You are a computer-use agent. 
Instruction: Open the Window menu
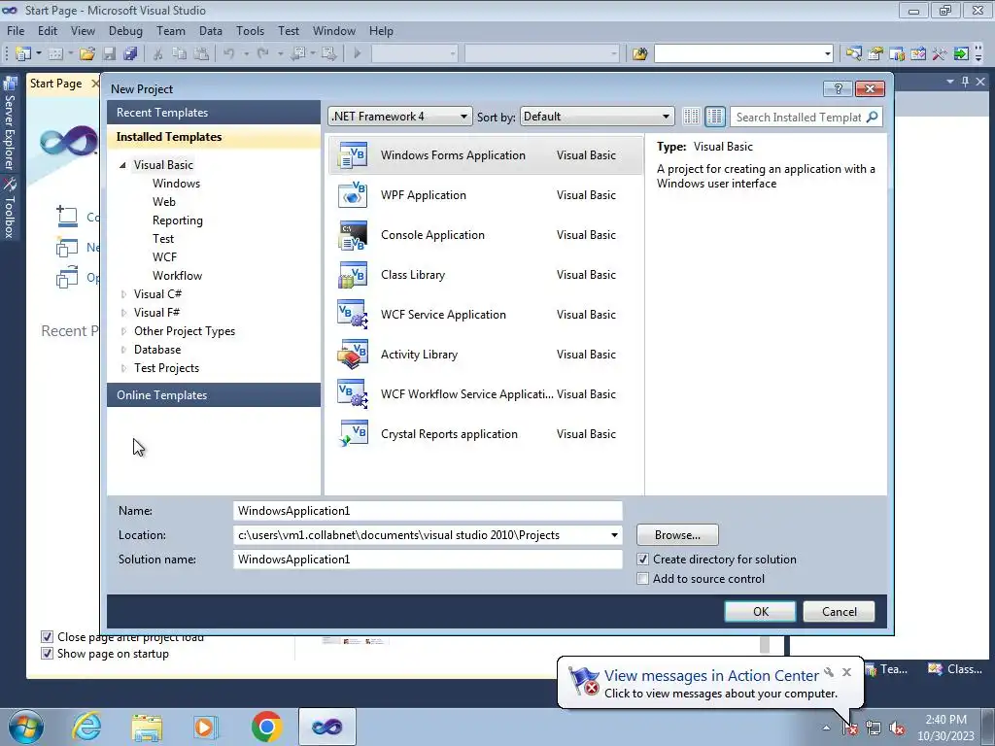[334, 30]
